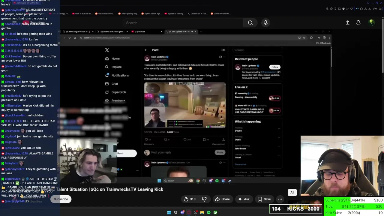
Task: Click the X search box
Action: [258, 50]
